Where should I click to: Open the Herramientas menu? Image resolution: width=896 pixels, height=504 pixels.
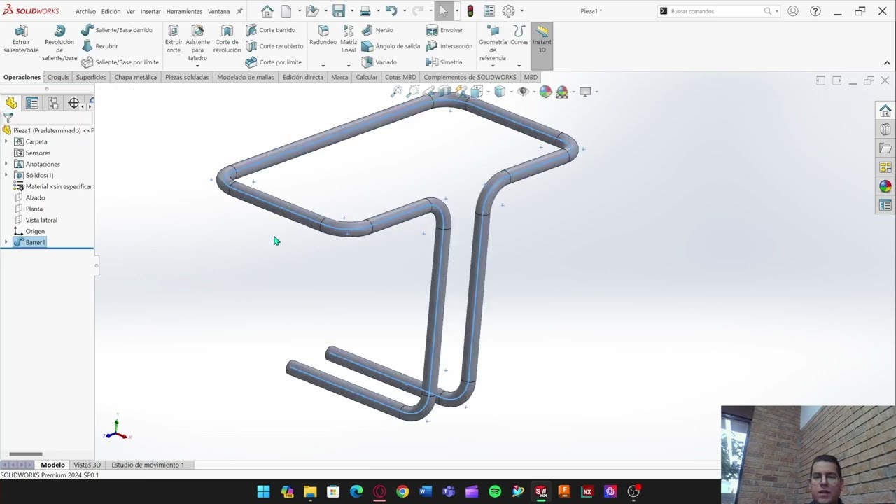point(184,11)
